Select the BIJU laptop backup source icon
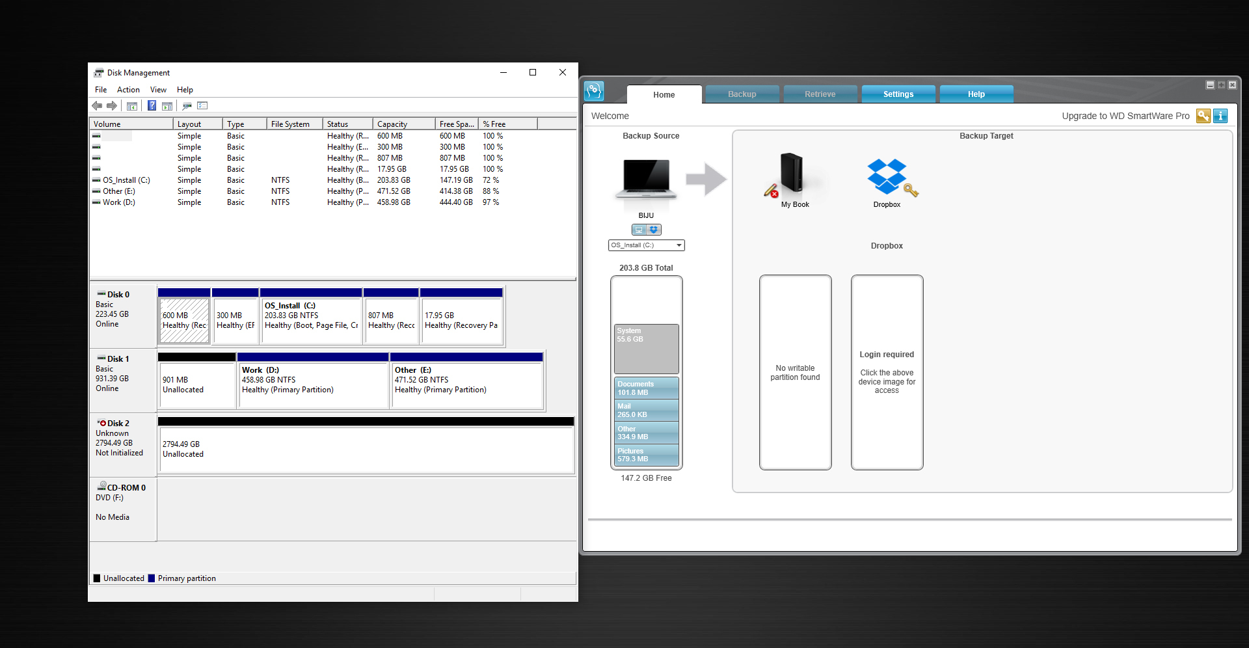 click(x=646, y=179)
